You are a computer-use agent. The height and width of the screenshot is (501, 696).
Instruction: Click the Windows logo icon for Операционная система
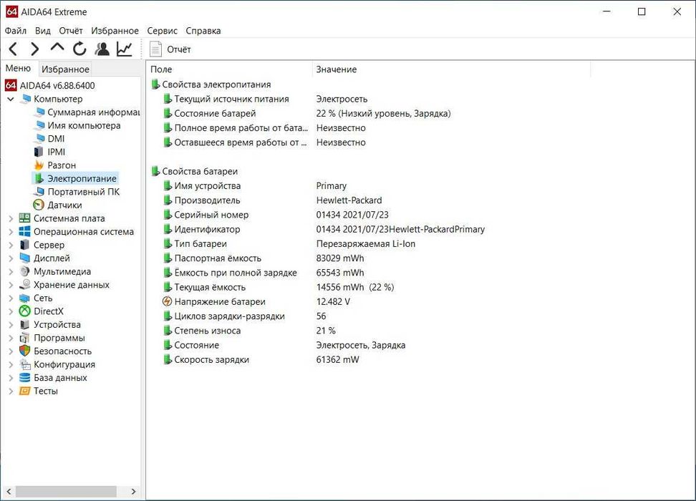tap(25, 231)
